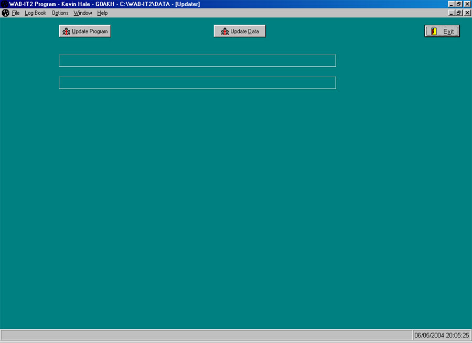Open the Log Book menu
472x343 pixels.
pyautogui.click(x=35, y=13)
